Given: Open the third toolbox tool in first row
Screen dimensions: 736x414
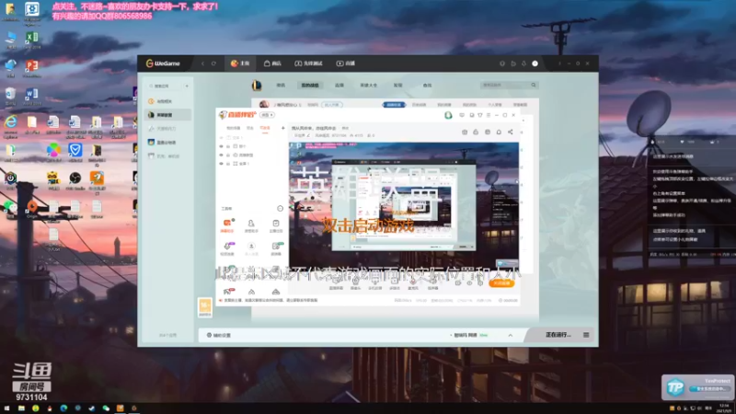Looking at the screenshot, I should pos(276,225).
